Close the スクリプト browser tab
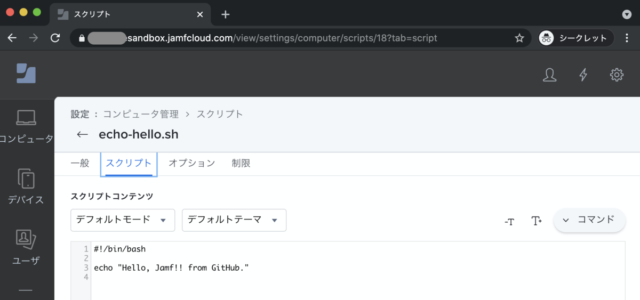This screenshot has width=640, height=300. pyautogui.click(x=200, y=14)
